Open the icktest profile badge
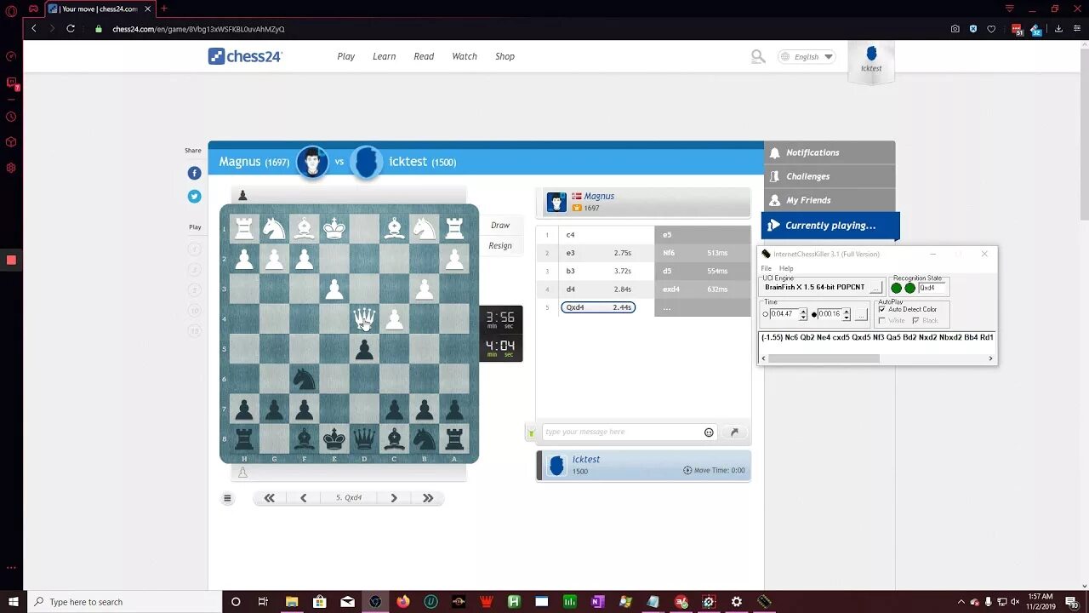1089x613 pixels. pyautogui.click(x=871, y=60)
